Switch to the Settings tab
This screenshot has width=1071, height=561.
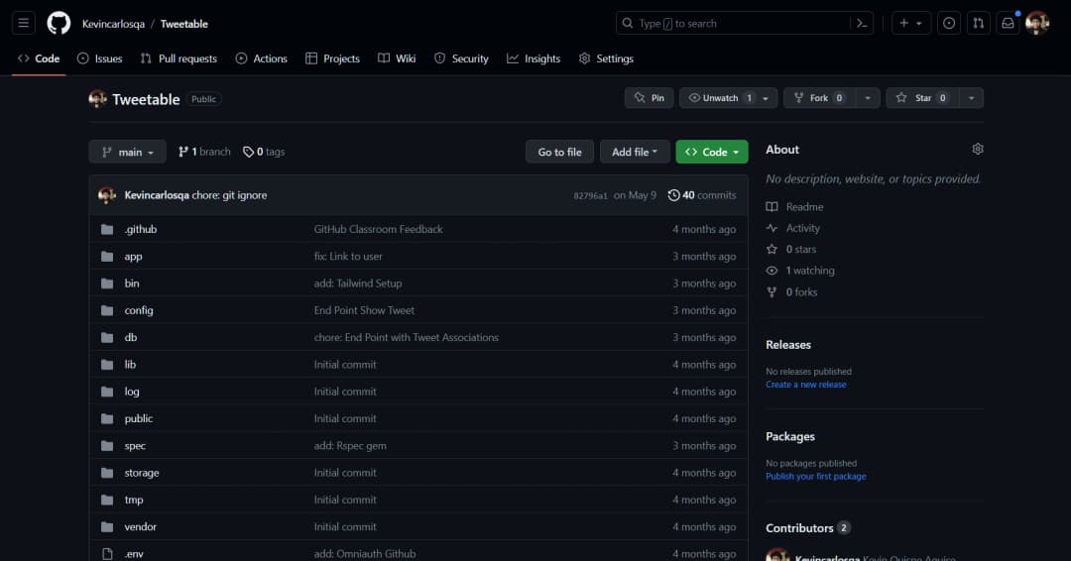click(x=607, y=58)
